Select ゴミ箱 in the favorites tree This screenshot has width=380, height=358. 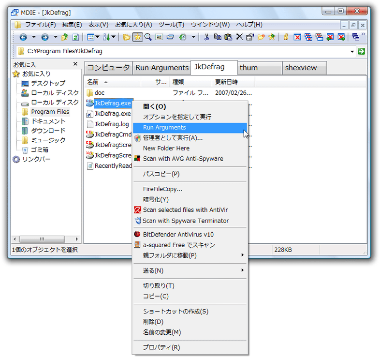click(x=40, y=150)
